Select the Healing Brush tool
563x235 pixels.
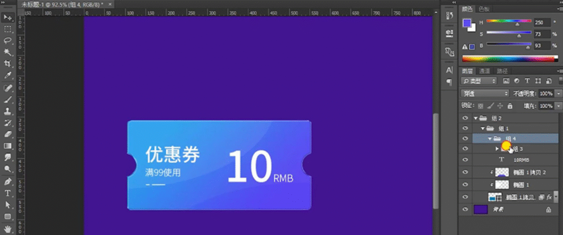pos(8,87)
